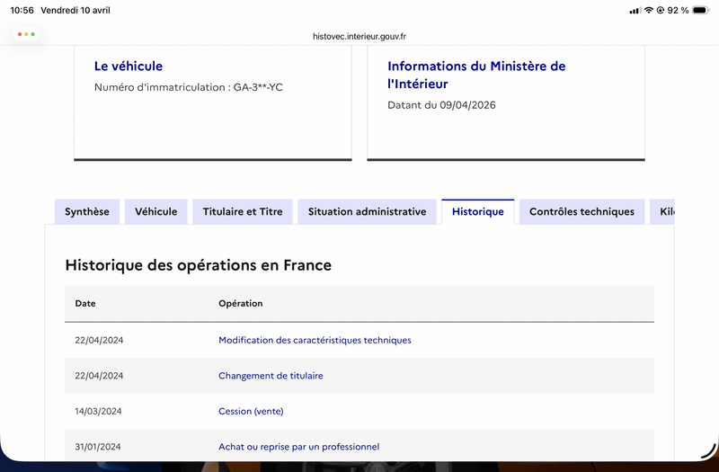This screenshot has width=719, height=472.
Task: Click the Informations du Ministère de l'Intérieur heading
Action: 476,75
